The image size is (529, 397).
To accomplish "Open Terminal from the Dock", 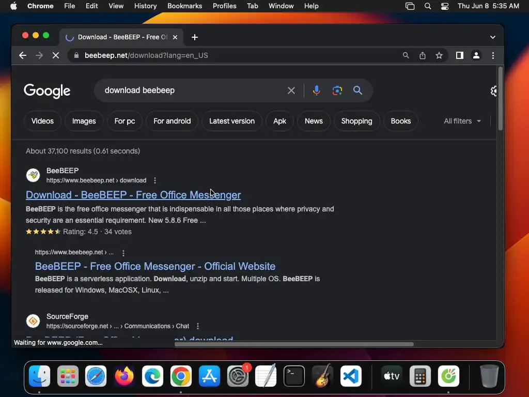I will [x=294, y=376].
